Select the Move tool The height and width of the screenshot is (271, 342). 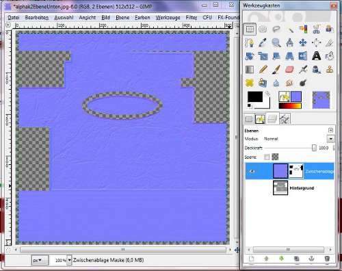click(x=303, y=42)
